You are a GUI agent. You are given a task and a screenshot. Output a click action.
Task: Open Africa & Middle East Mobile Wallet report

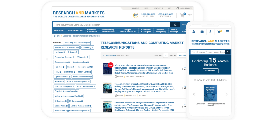144,69
